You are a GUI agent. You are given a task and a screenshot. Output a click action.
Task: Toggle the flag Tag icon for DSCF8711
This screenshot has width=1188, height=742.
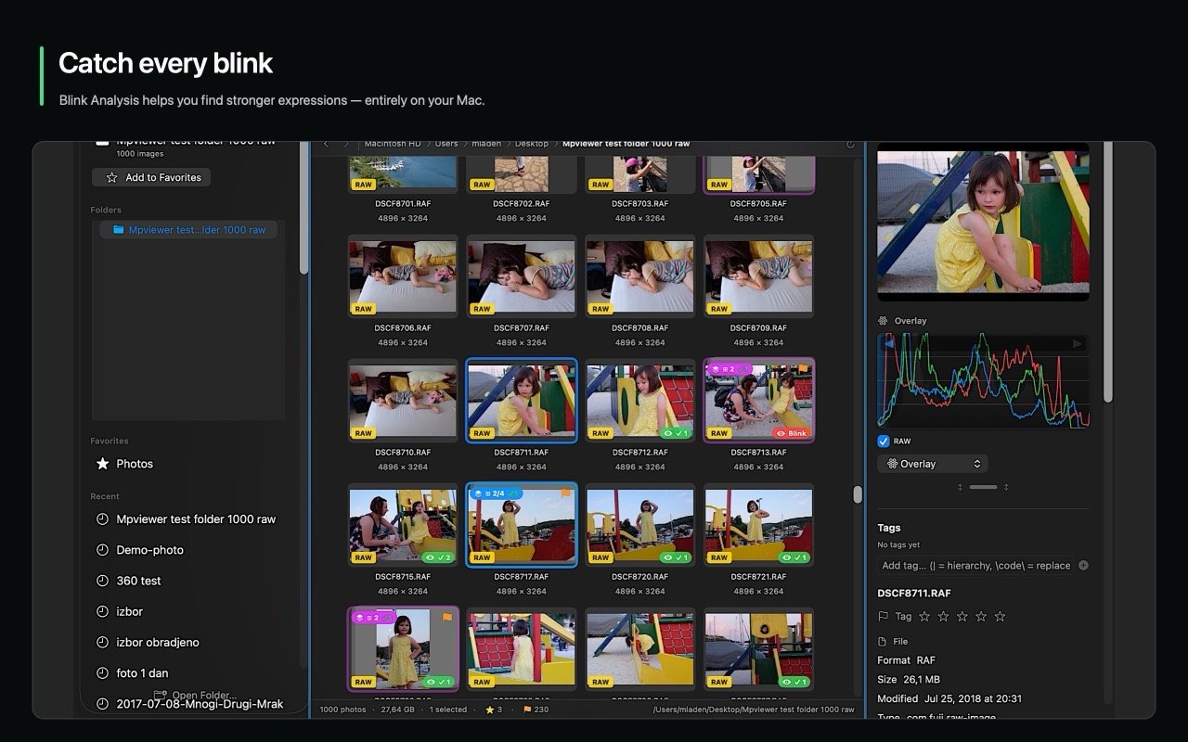(883, 616)
